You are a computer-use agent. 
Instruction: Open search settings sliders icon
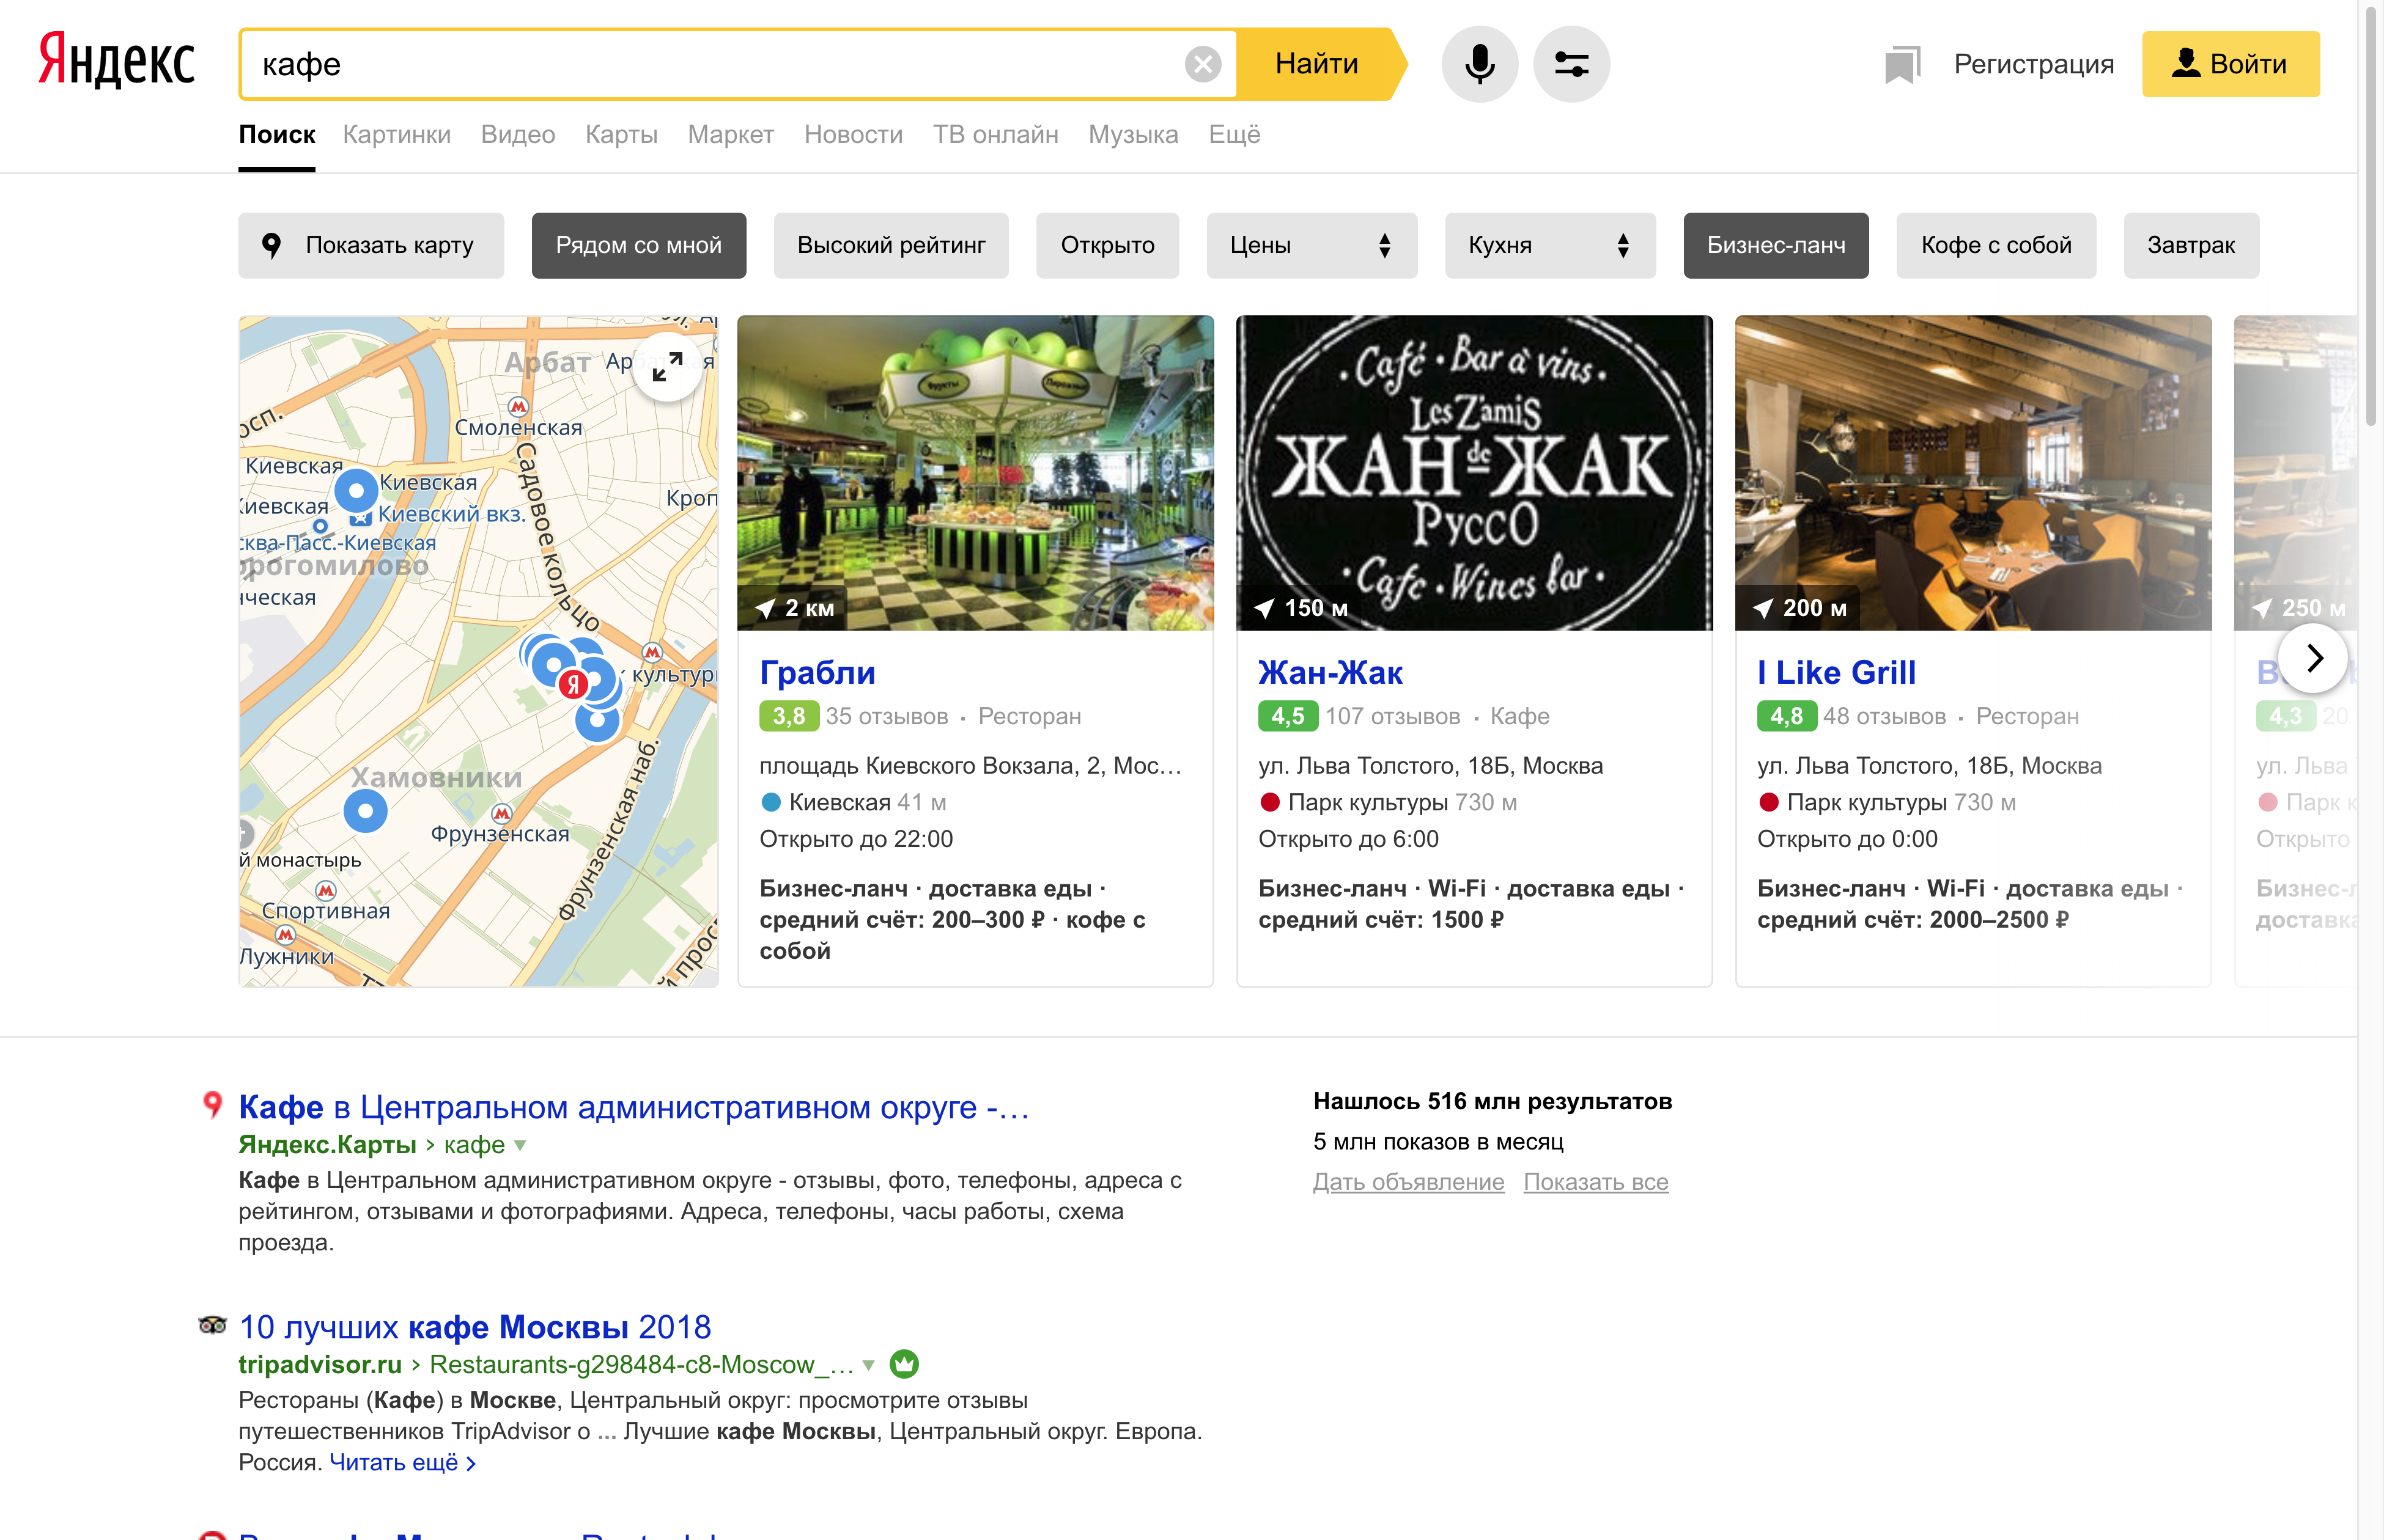click(x=1571, y=64)
